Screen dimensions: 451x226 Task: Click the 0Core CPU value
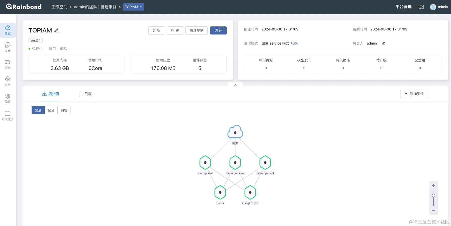[x=95, y=68]
